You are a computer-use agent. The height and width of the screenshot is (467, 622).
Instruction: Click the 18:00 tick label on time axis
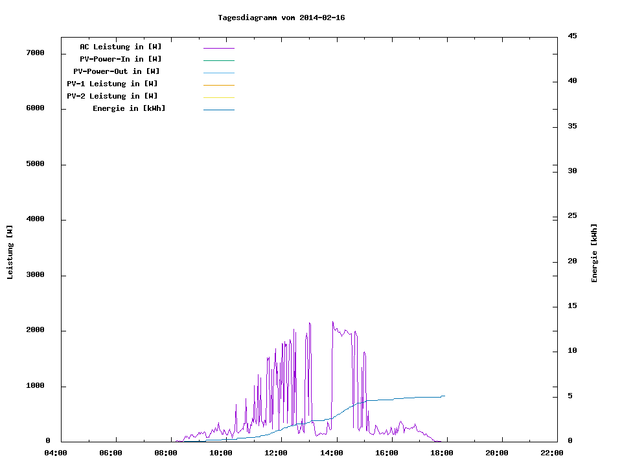pyautogui.click(x=442, y=453)
